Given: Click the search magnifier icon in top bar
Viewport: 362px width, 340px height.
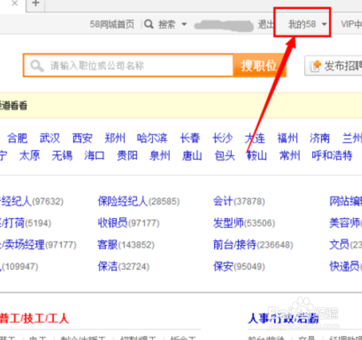Looking at the screenshot, I should [149, 24].
